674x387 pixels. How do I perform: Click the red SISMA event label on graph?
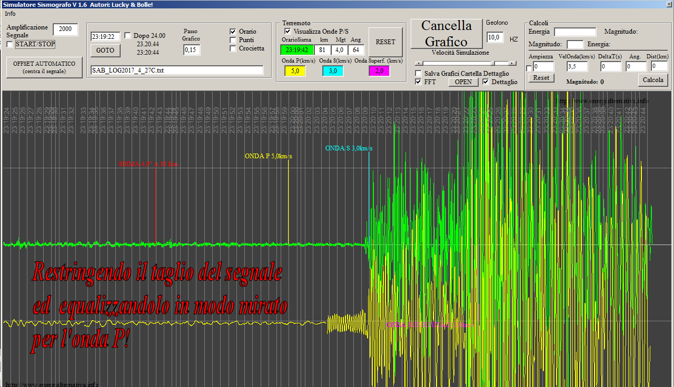click(x=148, y=164)
